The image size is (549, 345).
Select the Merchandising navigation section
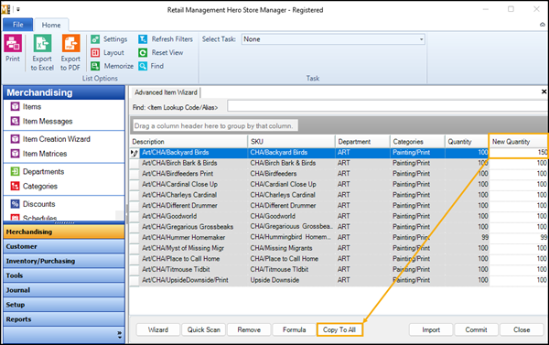tap(64, 232)
